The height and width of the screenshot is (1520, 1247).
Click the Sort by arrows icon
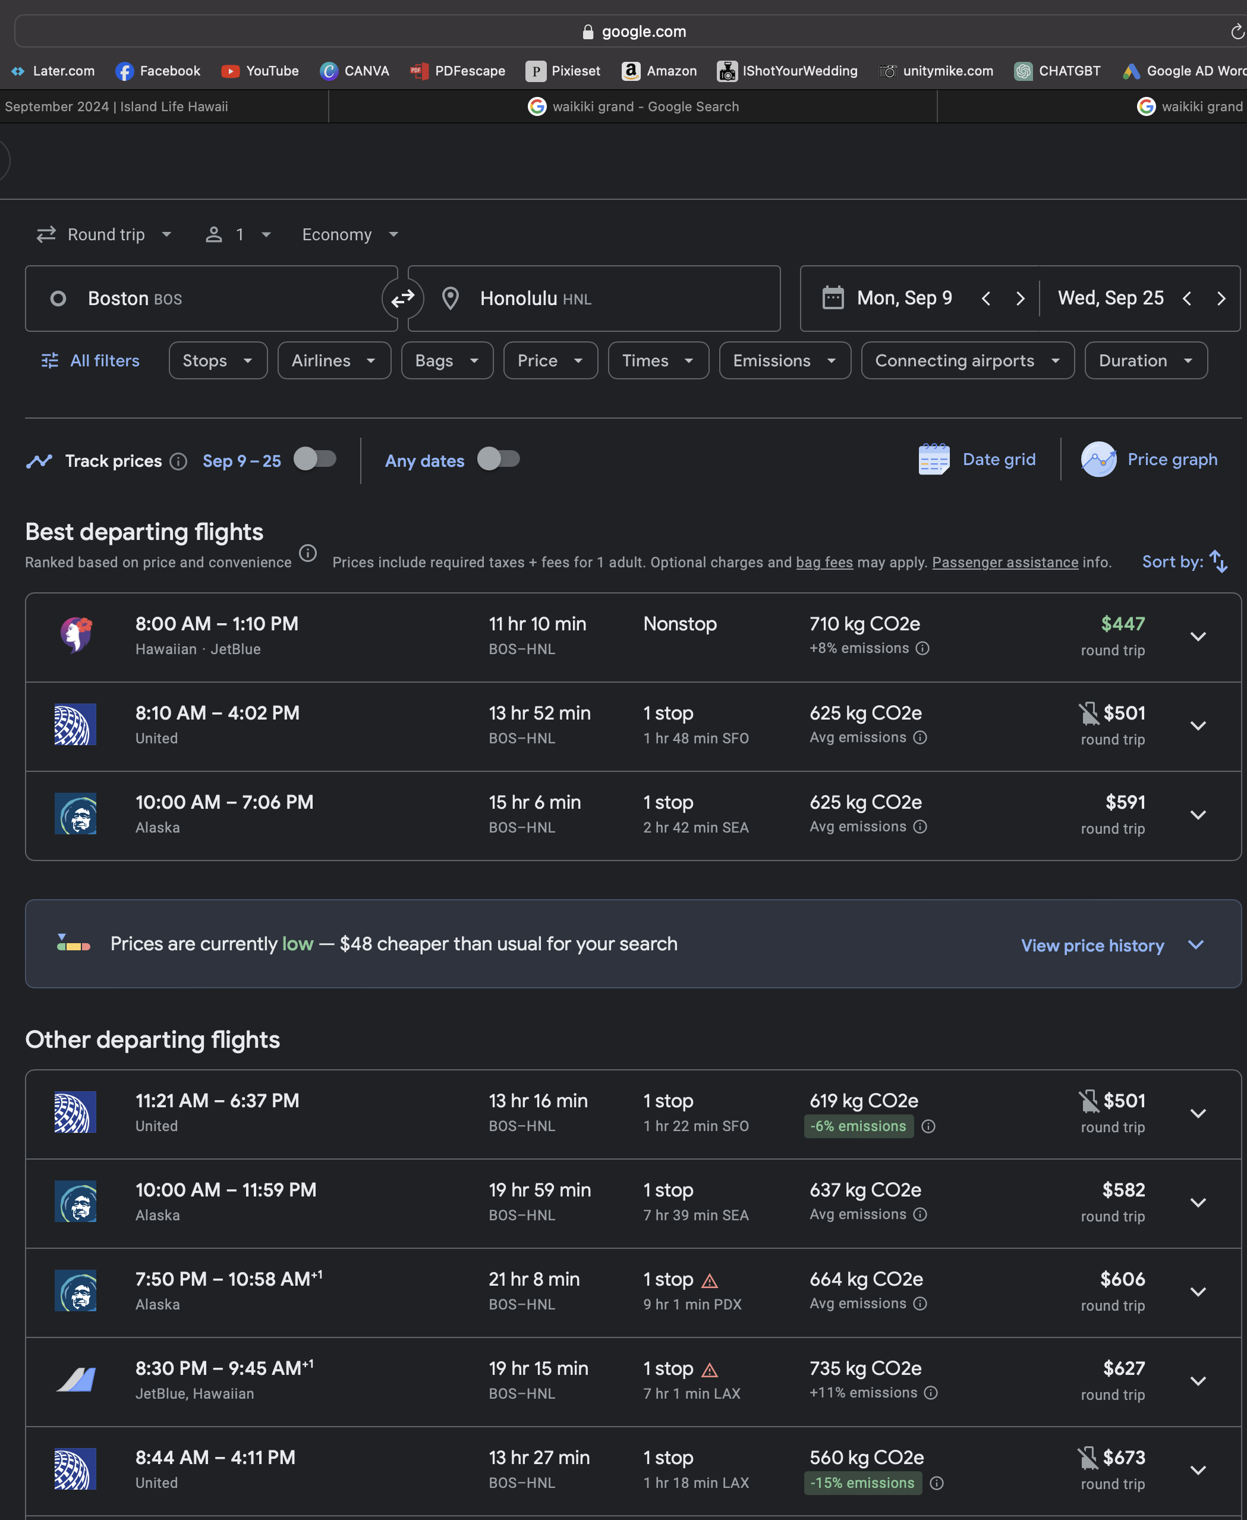point(1218,561)
